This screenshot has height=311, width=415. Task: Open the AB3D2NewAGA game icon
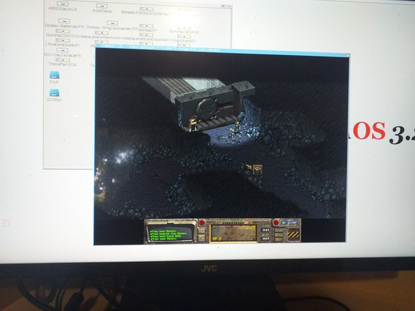pos(63,6)
